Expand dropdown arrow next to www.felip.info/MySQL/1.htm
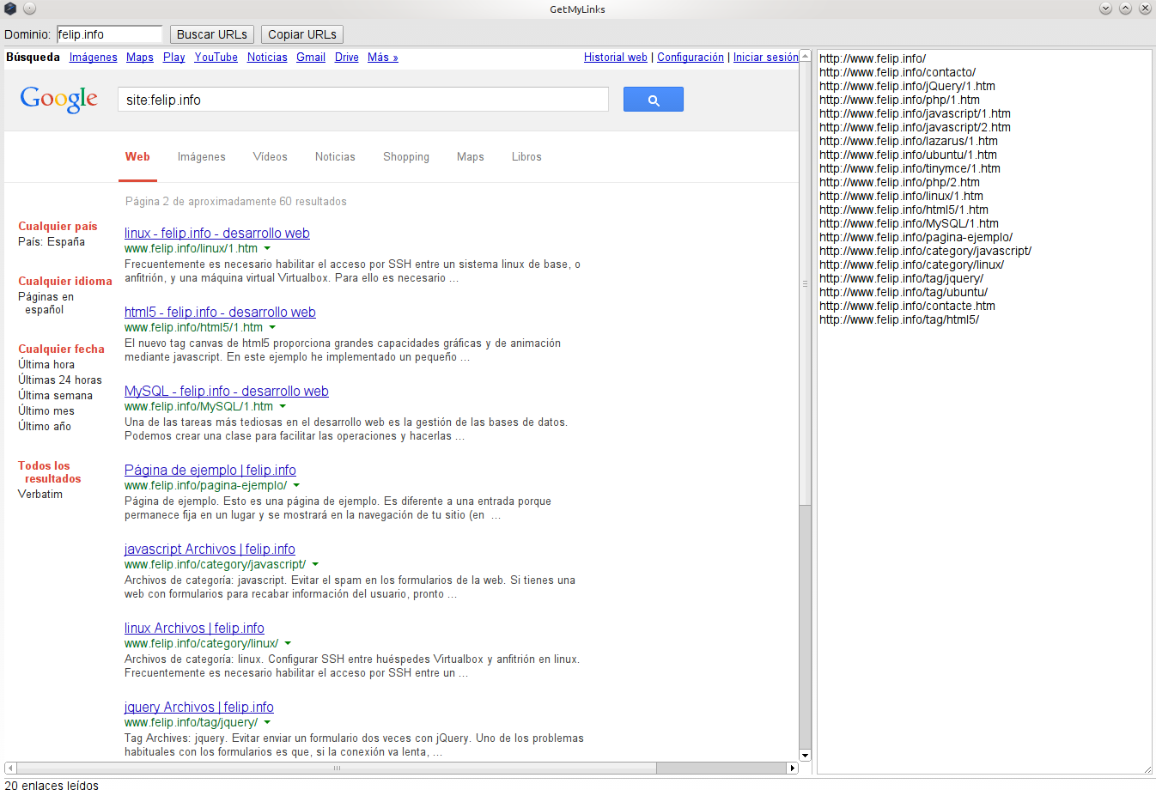The image size is (1156, 796). [x=283, y=407]
